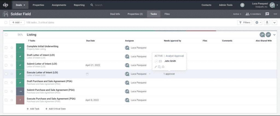280x116 pixels.
Task: Star the Execute Purchase and Sale Agreement task
Action: point(12,100)
